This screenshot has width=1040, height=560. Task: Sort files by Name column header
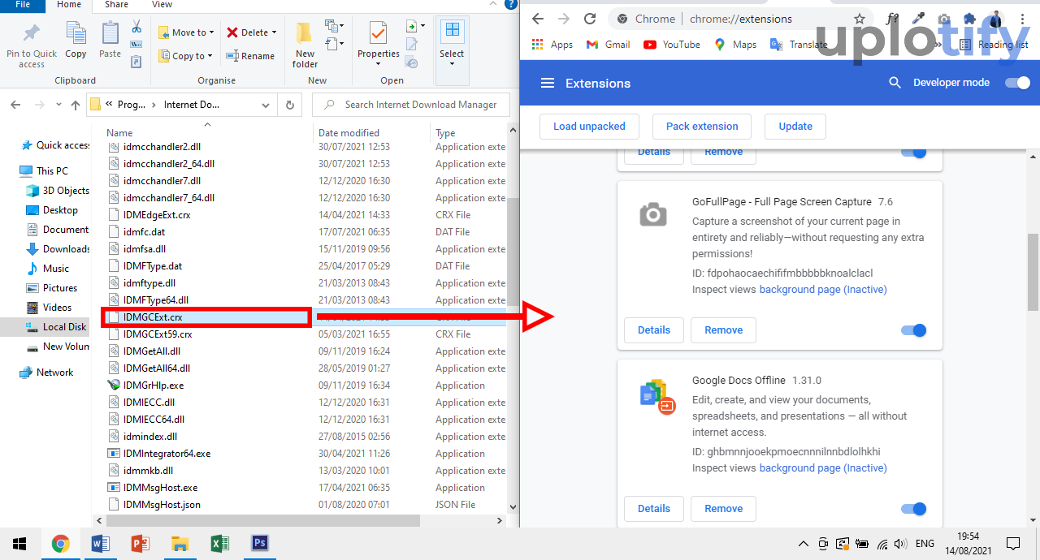click(x=119, y=132)
